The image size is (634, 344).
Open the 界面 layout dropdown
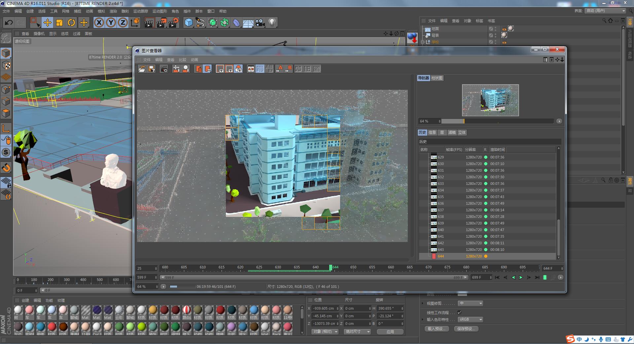click(x=605, y=11)
